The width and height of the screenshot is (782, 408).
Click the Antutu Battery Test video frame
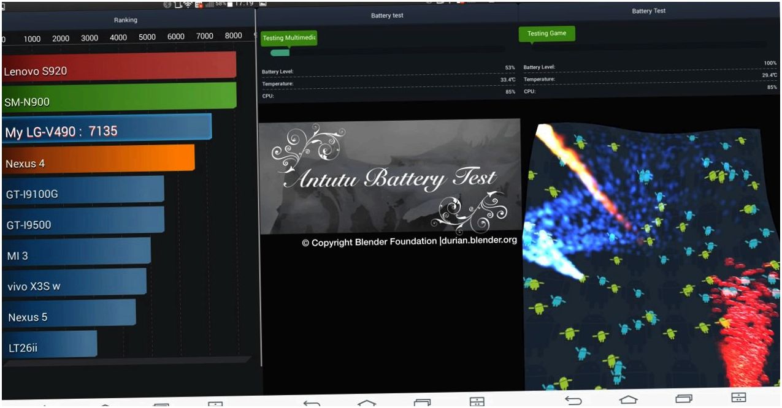point(390,176)
